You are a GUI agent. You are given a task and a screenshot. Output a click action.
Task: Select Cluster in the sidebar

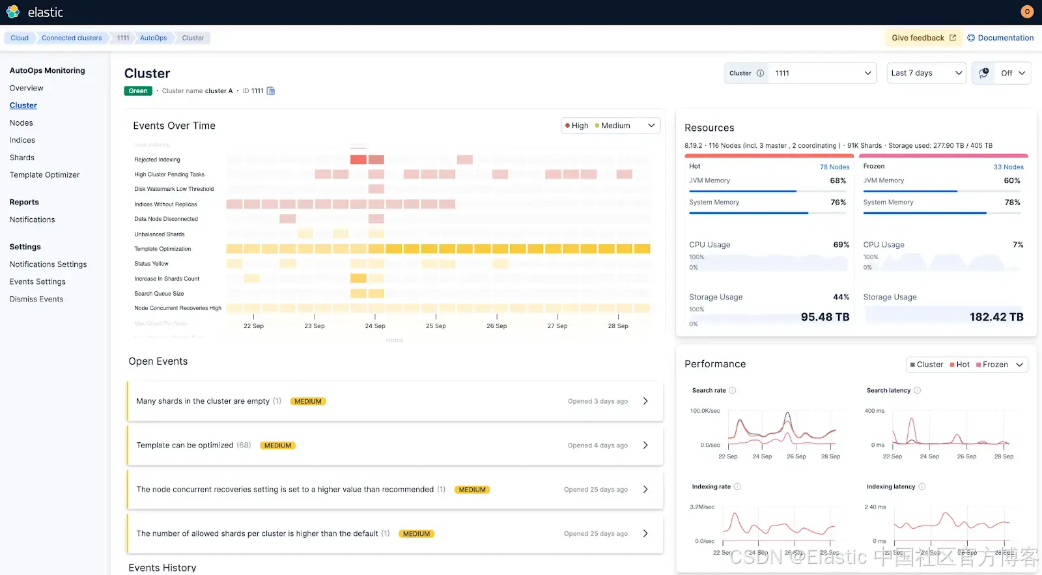click(23, 105)
